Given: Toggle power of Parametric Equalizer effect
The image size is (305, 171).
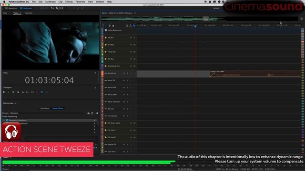Looking at the screenshot, I should coord(7,120).
